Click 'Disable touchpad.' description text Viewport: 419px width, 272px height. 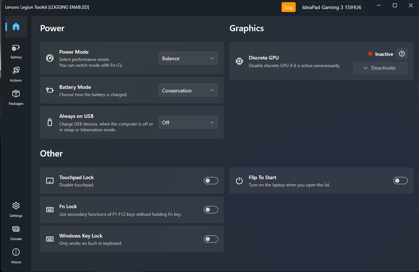[x=76, y=185]
